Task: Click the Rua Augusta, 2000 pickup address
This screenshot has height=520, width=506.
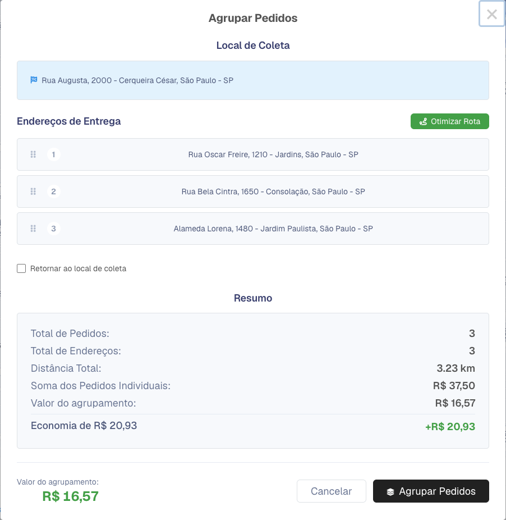Action: pos(137,80)
